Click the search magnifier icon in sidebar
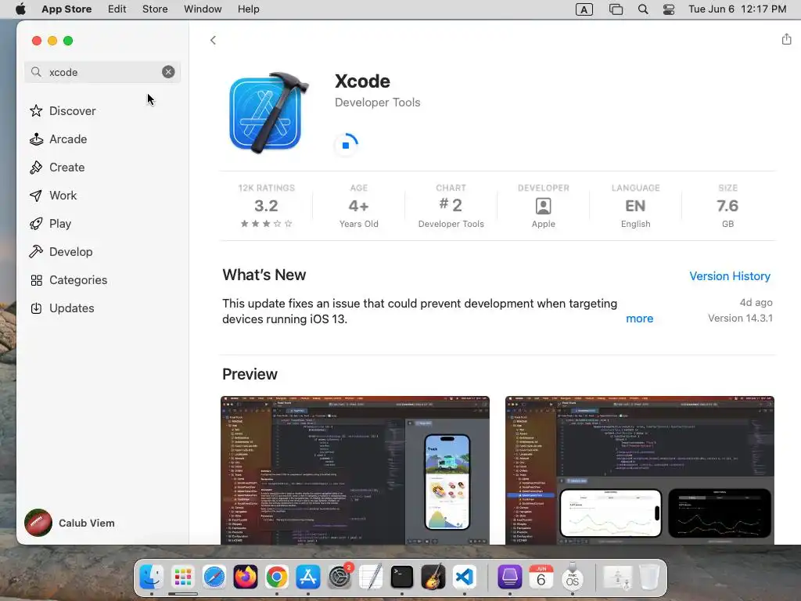Screen dimensions: 801x601 [x=36, y=72]
